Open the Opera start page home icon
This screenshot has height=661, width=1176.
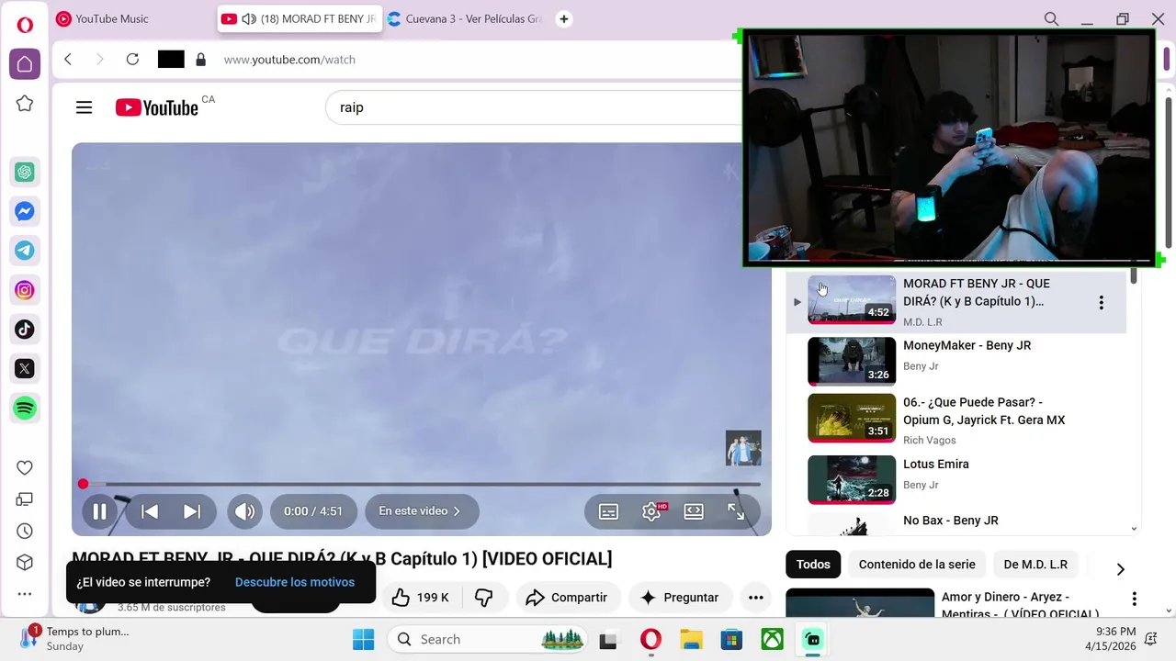pyautogui.click(x=25, y=64)
